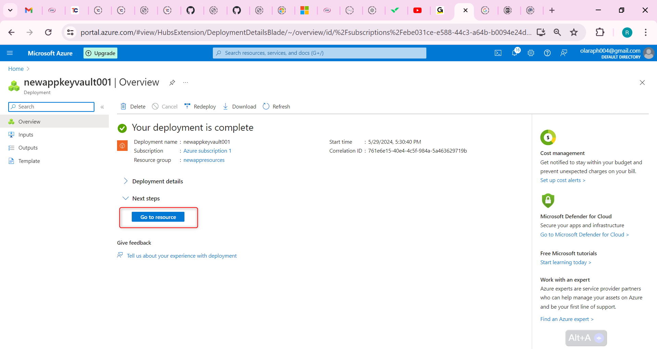The width and height of the screenshot is (657, 349).
Task: Open Set up cost alerts link
Action: tap(563, 180)
